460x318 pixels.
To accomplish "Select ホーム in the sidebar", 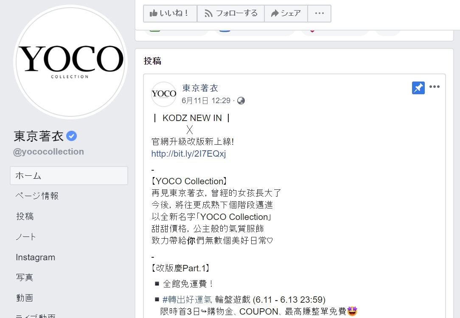I will point(69,176).
